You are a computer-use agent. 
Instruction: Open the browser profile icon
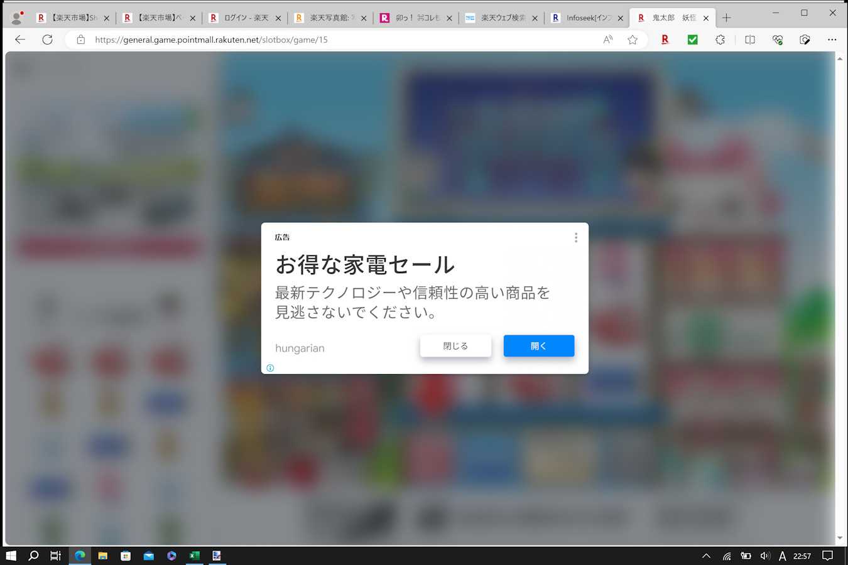tap(17, 18)
